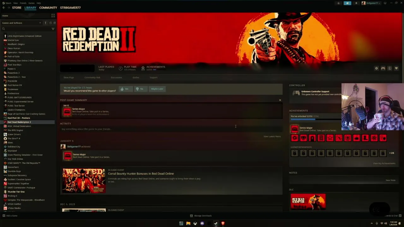The height and width of the screenshot is (227, 404).
Task: Click New Note in Notes section
Action: (390, 180)
